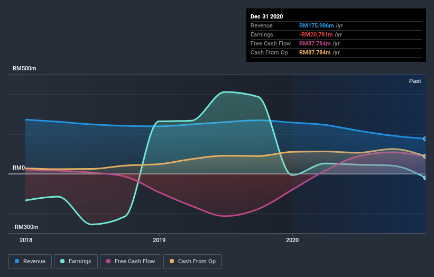The width and height of the screenshot is (434, 277).
Task: Click the -RM20.781m earnings value
Action: tap(316, 34)
